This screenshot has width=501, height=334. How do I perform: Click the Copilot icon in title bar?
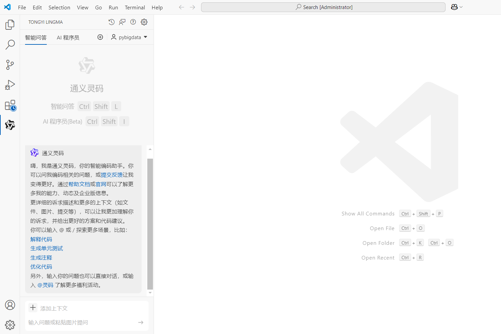coord(454,7)
